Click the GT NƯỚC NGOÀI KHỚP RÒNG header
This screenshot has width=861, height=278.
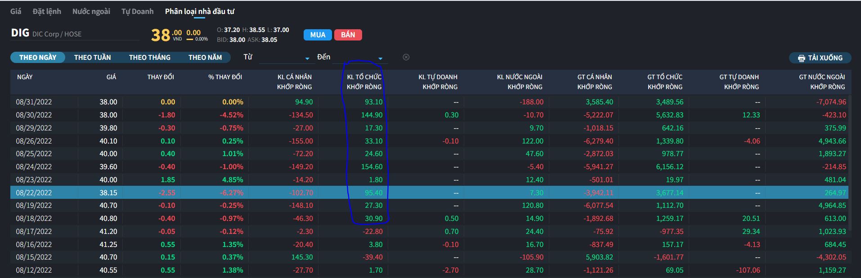click(821, 82)
